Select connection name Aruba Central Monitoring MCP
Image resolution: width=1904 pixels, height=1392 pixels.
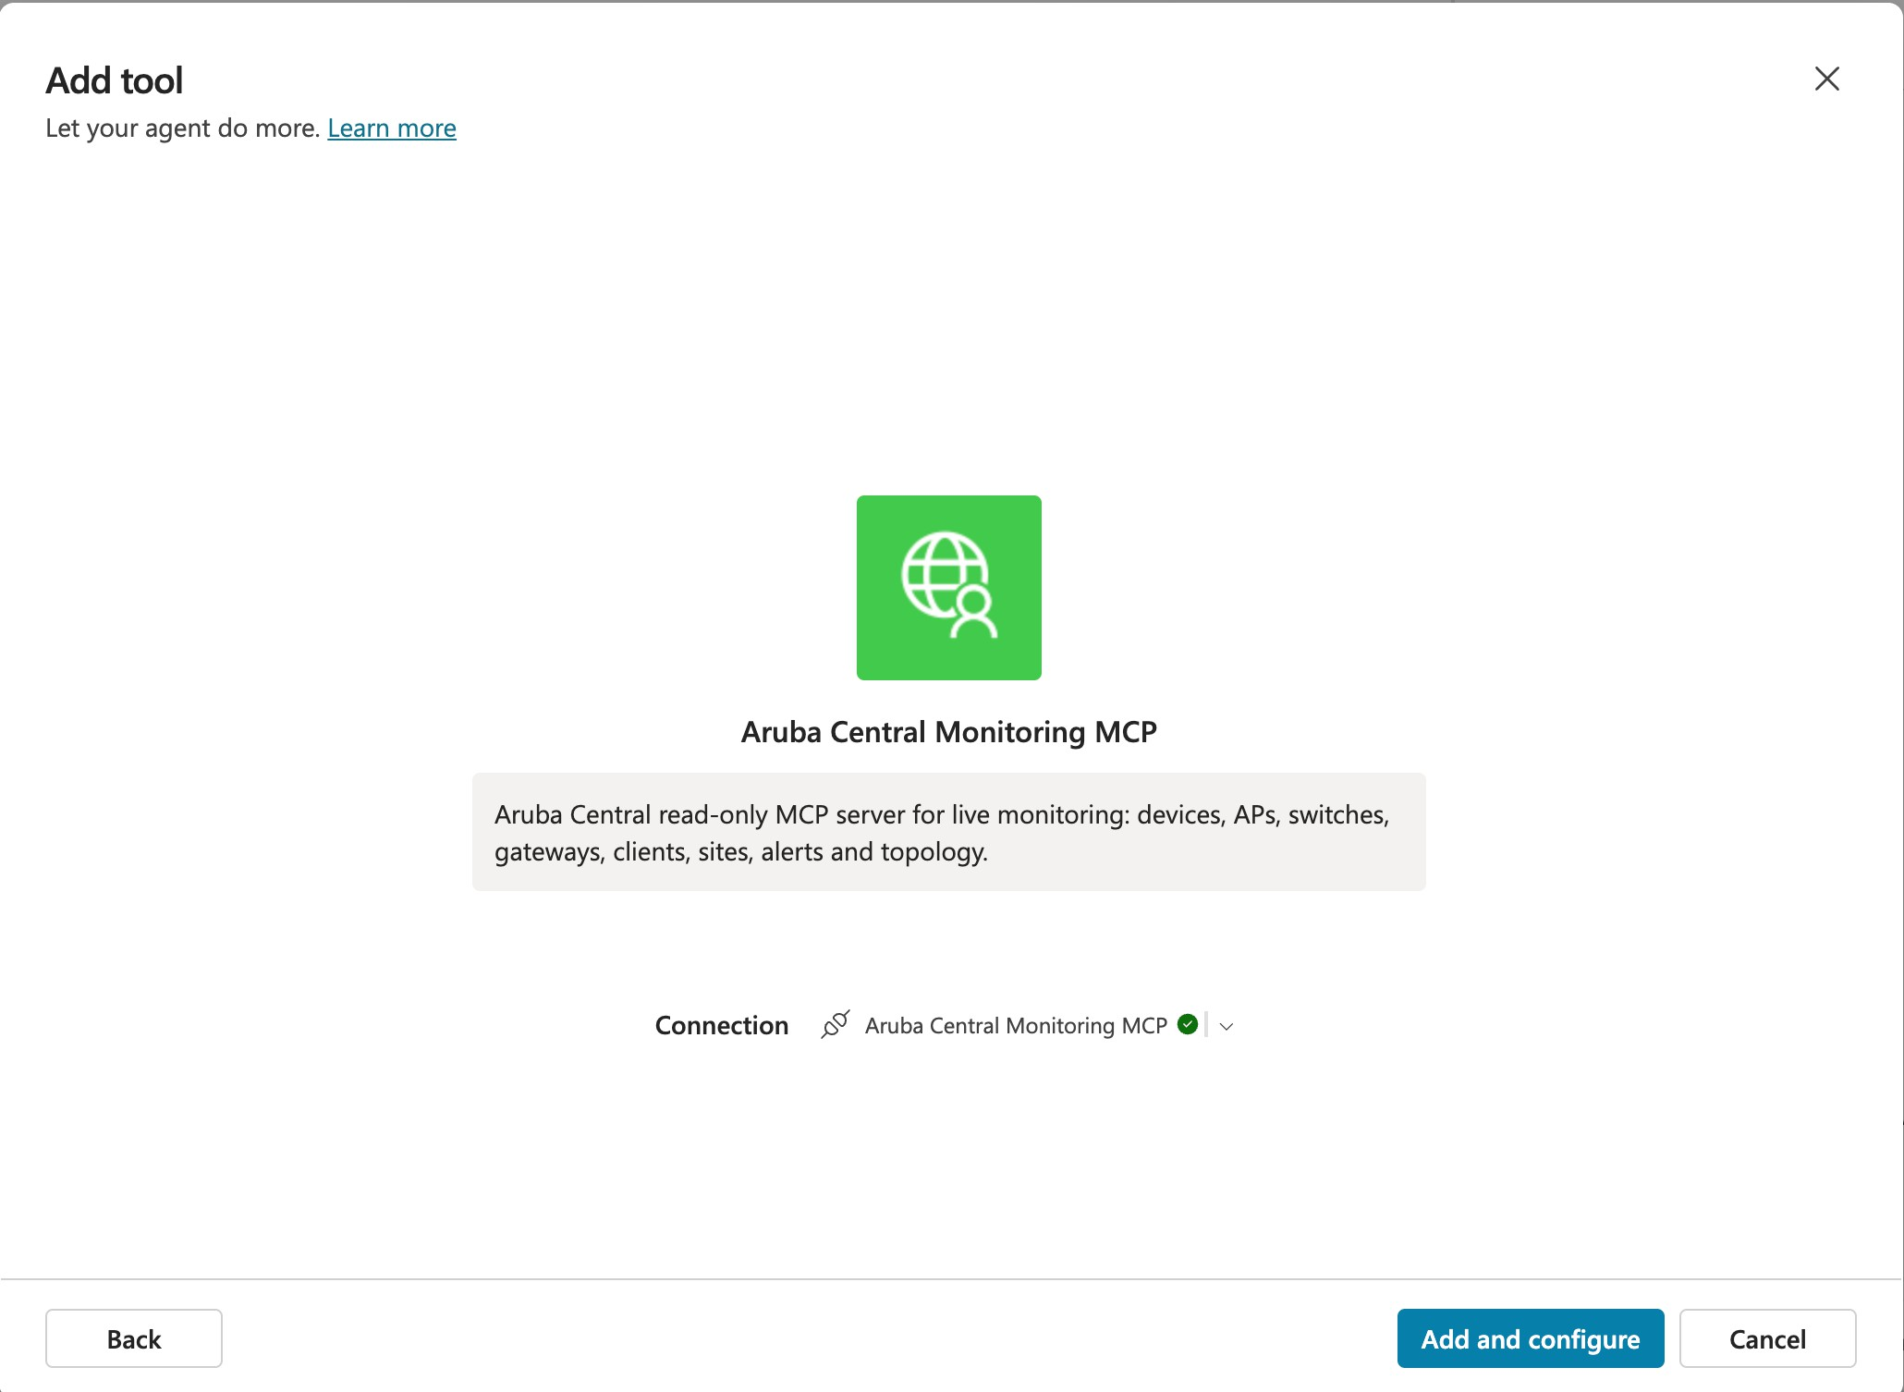point(1016,1025)
